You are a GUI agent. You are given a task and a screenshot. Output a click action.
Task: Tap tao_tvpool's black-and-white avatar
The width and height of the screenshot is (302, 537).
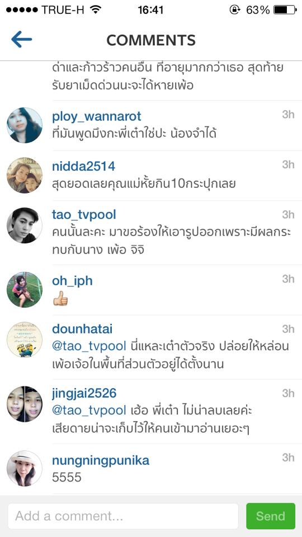(x=25, y=225)
